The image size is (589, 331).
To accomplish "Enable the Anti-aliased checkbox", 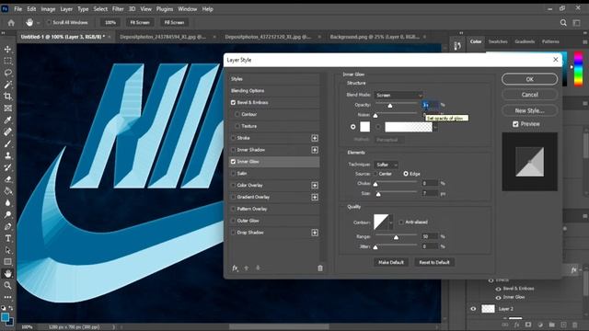I will point(401,223).
